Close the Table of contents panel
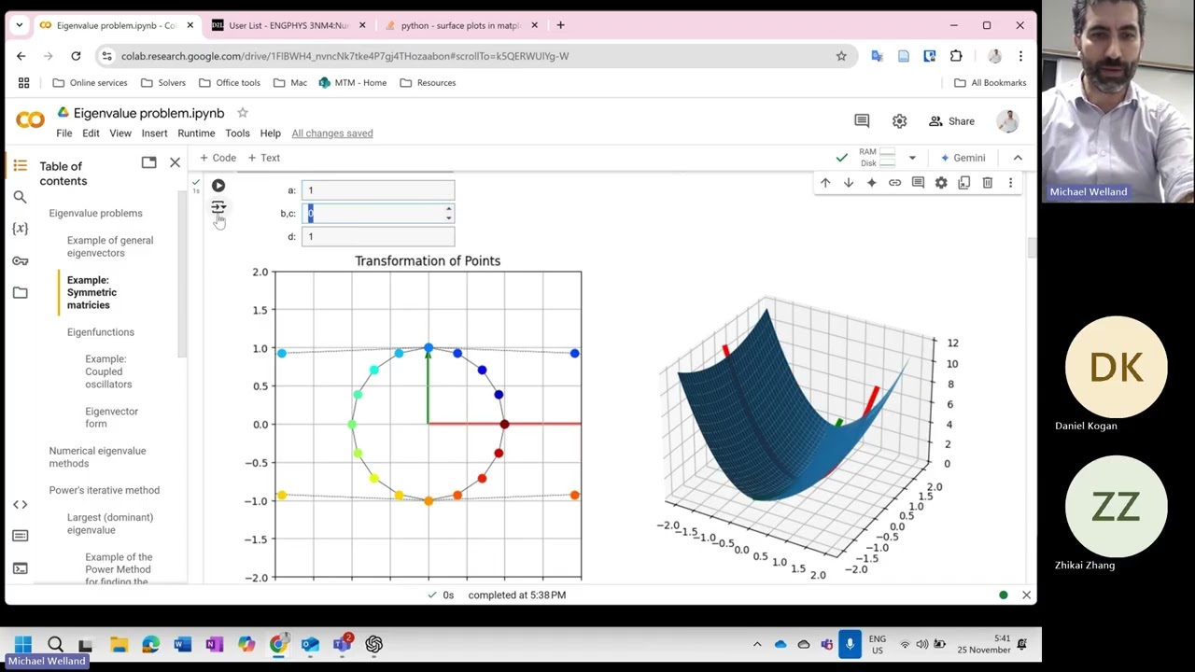The width and height of the screenshot is (1195, 672). coord(175,162)
